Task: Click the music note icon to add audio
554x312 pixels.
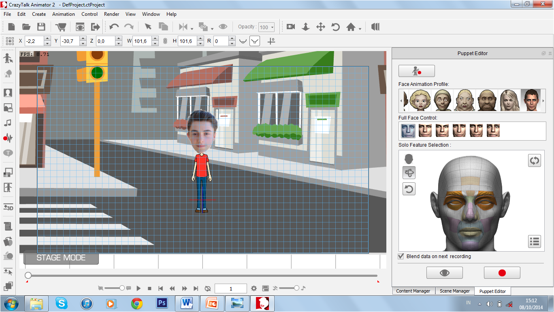Action: click(x=8, y=123)
